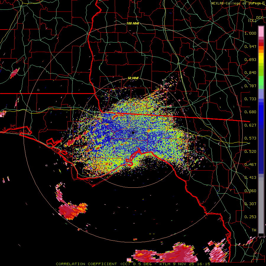Click the 0.307 scale value
This screenshot has height=266, width=266.
250,204
